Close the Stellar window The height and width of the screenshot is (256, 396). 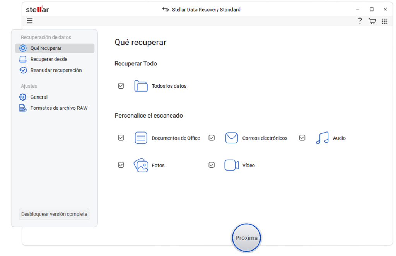click(x=385, y=9)
